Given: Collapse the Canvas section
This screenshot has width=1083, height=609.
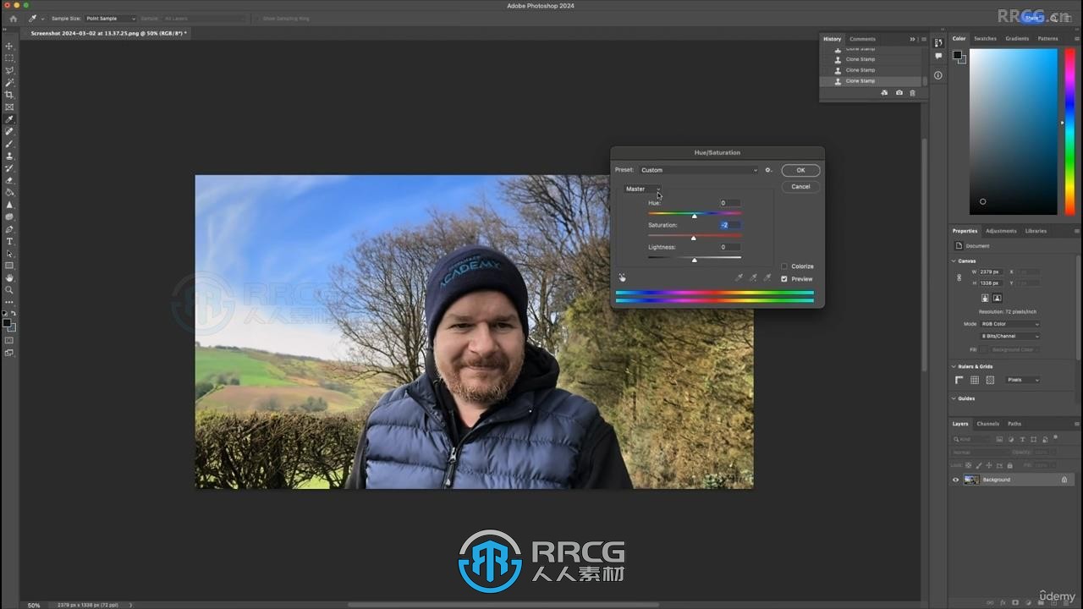Looking at the screenshot, I should pyautogui.click(x=954, y=261).
